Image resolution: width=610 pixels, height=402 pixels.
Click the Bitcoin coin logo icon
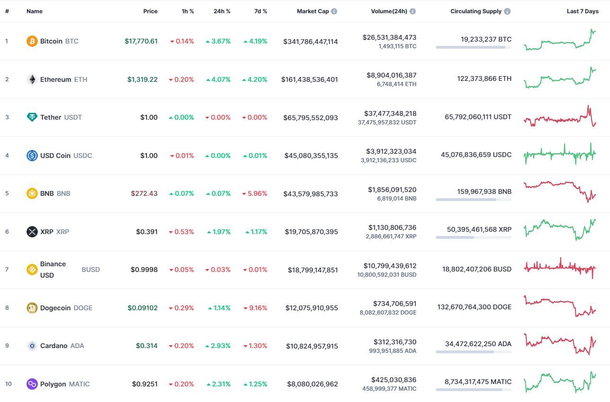(x=32, y=41)
